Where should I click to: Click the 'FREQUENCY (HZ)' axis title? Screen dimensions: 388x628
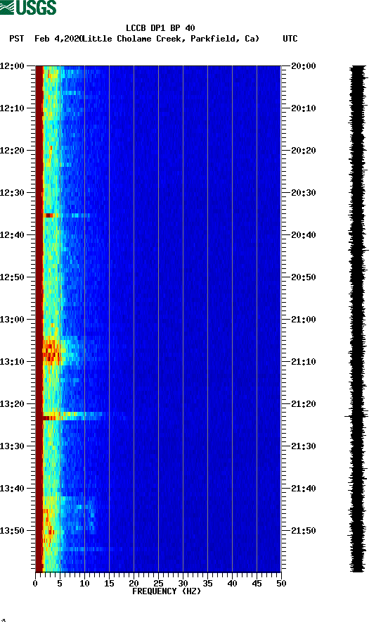tap(167, 591)
